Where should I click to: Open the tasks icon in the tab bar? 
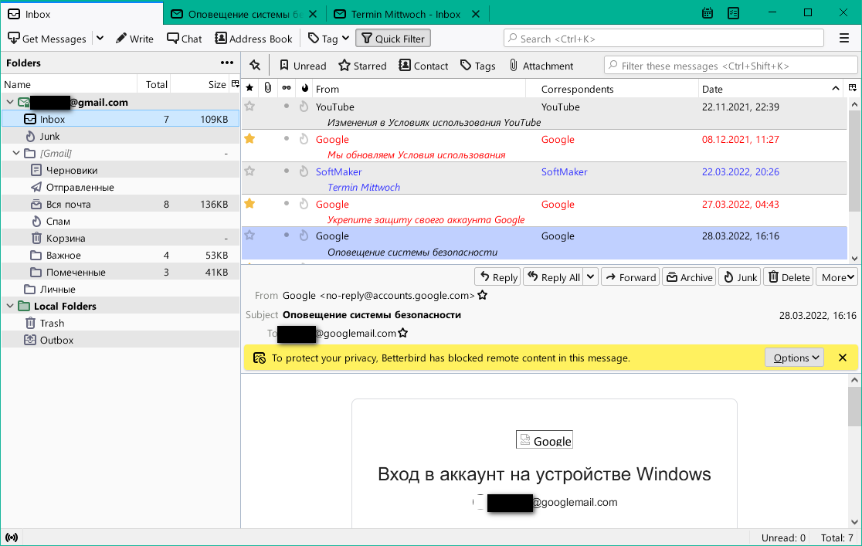(733, 13)
